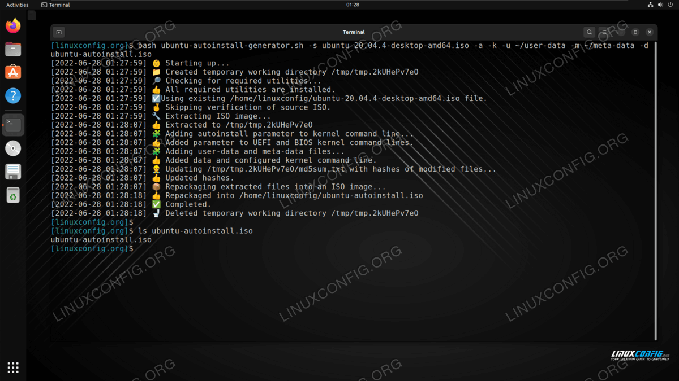Minimize the Terminal window
Viewport: 679px width, 381px height.
pos(621,32)
